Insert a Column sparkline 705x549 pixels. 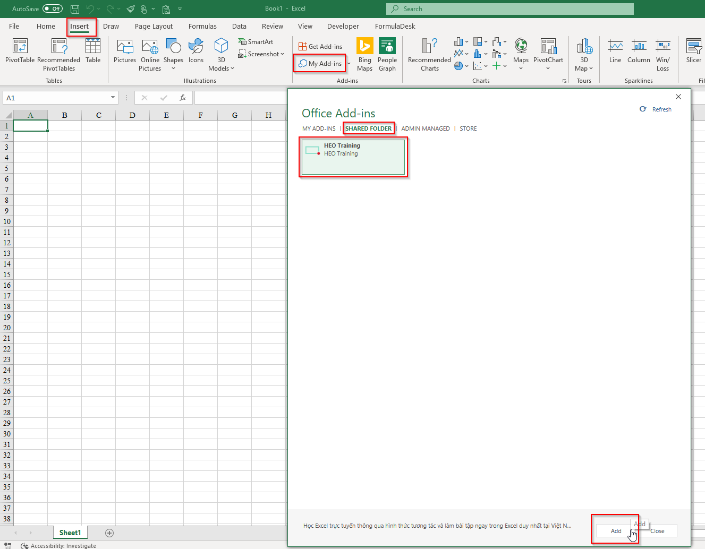point(639,51)
